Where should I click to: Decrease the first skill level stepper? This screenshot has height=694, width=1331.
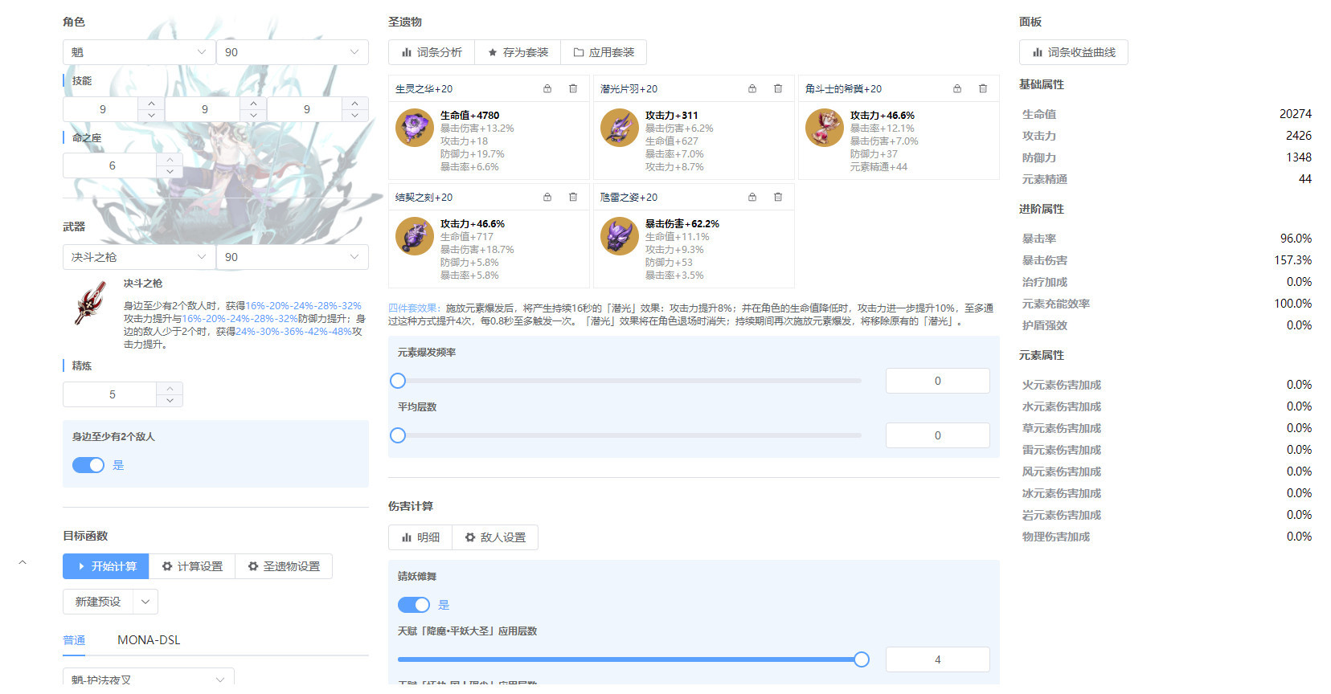(151, 116)
